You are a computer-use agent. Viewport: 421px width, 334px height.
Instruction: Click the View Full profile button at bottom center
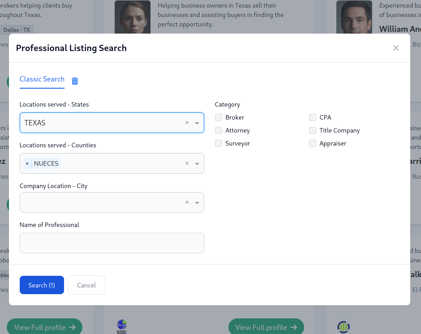266,327
